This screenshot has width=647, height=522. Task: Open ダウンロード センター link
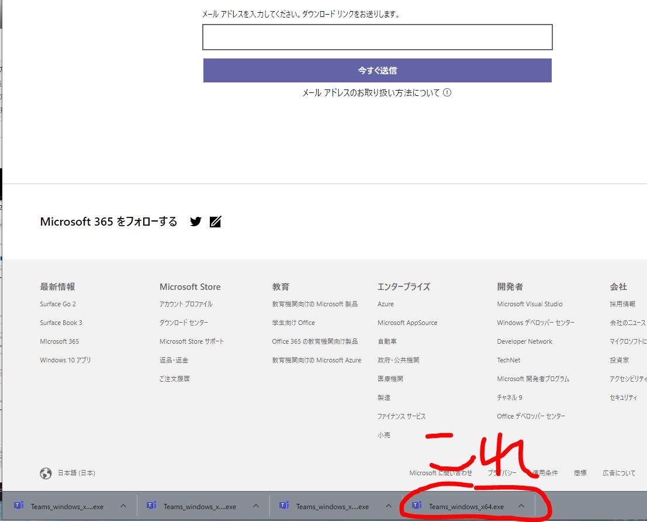[184, 323]
